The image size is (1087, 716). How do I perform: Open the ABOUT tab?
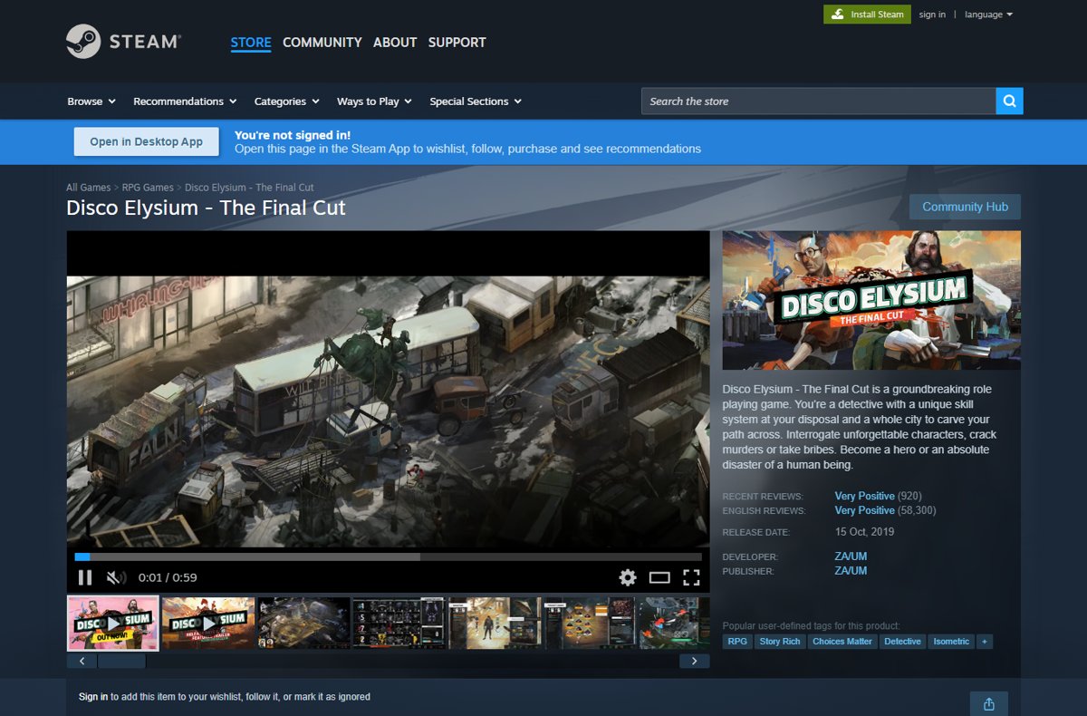(395, 43)
